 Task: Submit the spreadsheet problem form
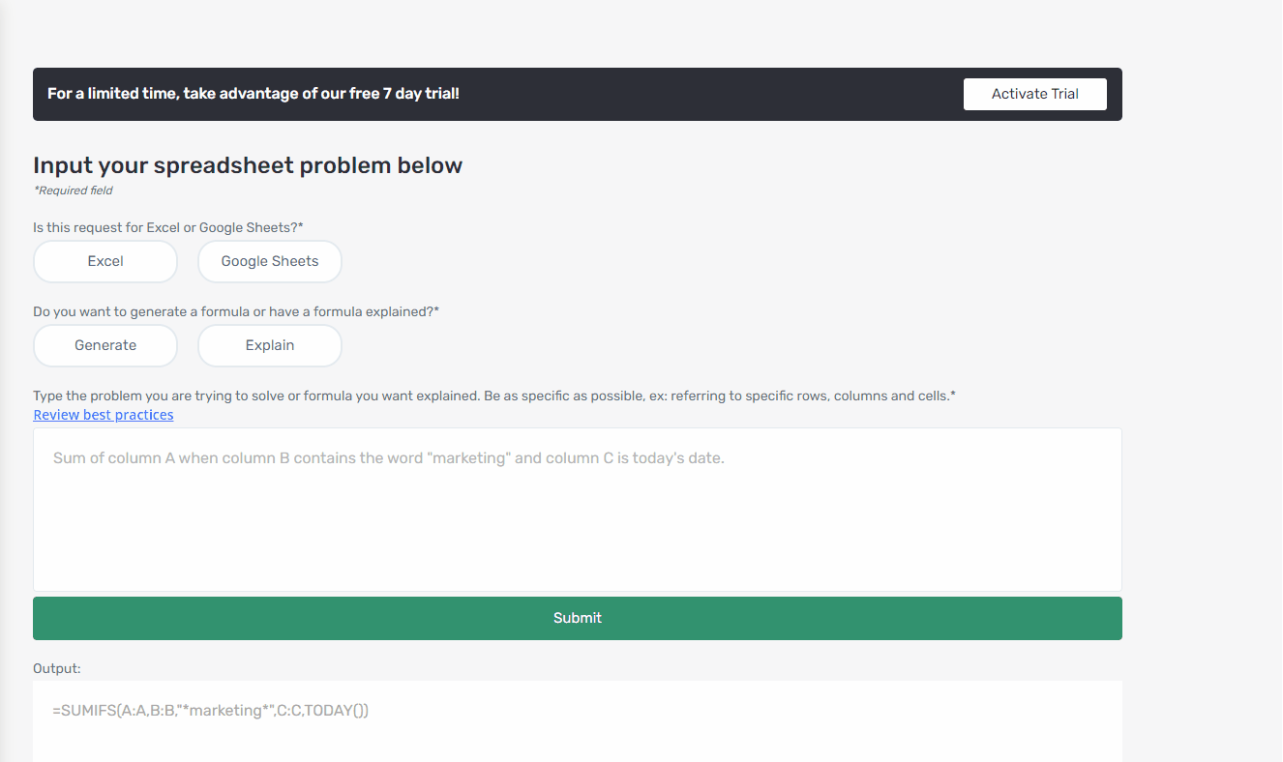coord(578,618)
